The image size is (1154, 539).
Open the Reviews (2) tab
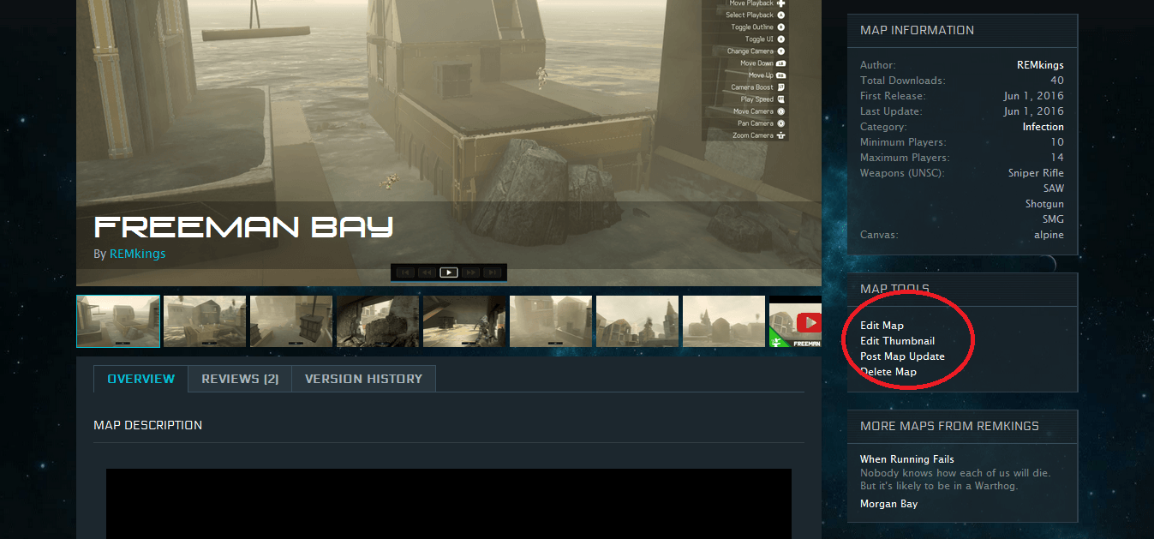(x=240, y=379)
